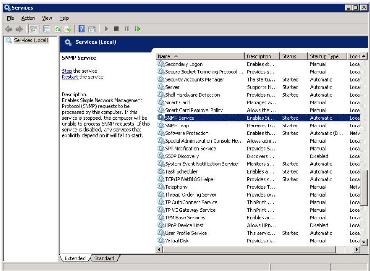Click the Automatic (D... startup type cell

(x=327, y=133)
